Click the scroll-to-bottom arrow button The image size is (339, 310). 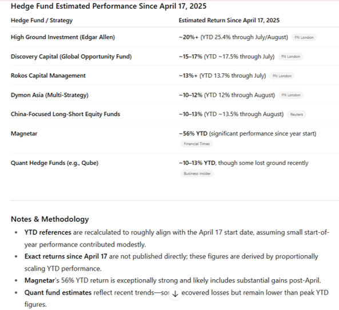175,293
